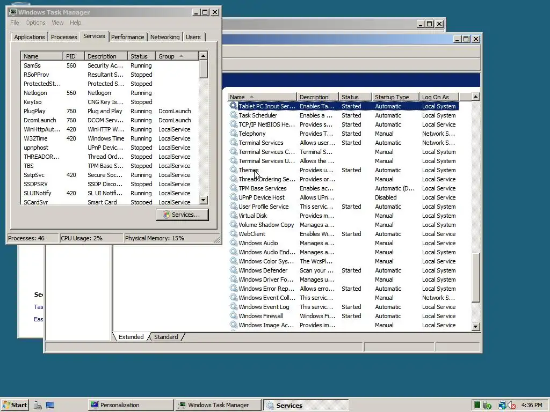This screenshot has width=550, height=412.
Task: Click the Start button on taskbar
Action: [15, 405]
